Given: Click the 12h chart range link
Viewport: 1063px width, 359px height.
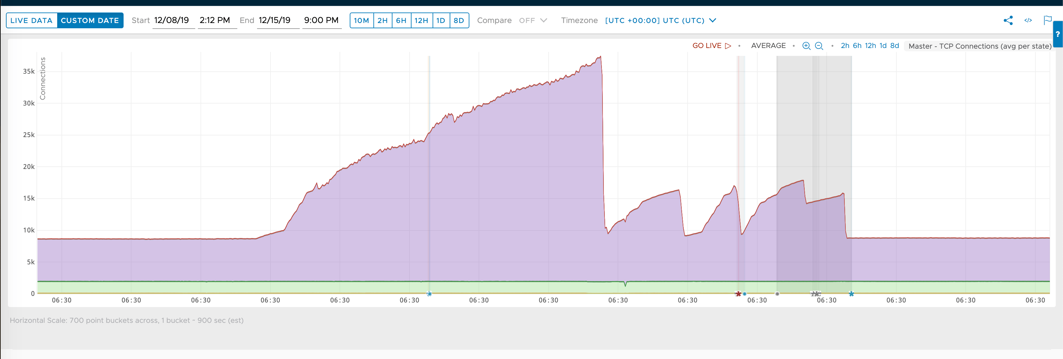Looking at the screenshot, I should [x=870, y=46].
